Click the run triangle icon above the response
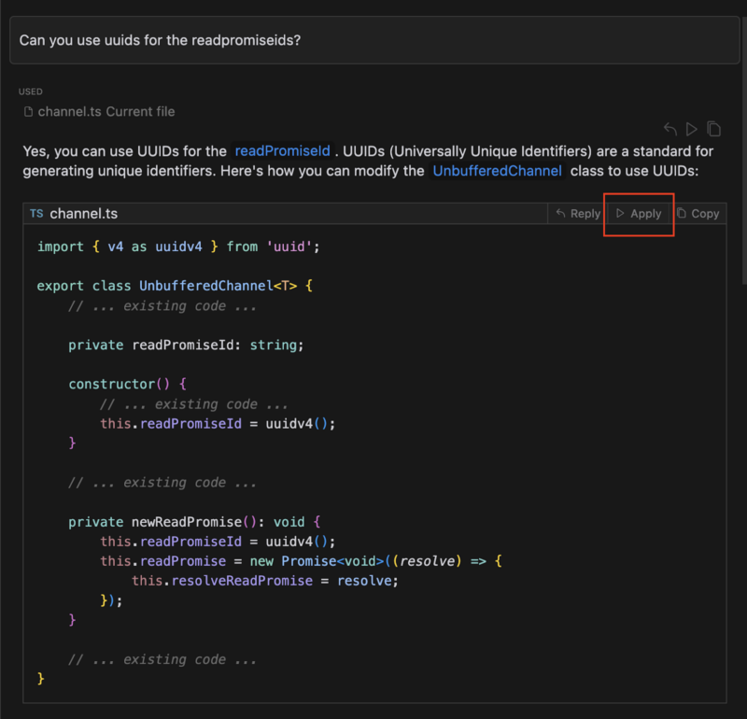Viewport: 747px width, 719px height. coord(692,128)
